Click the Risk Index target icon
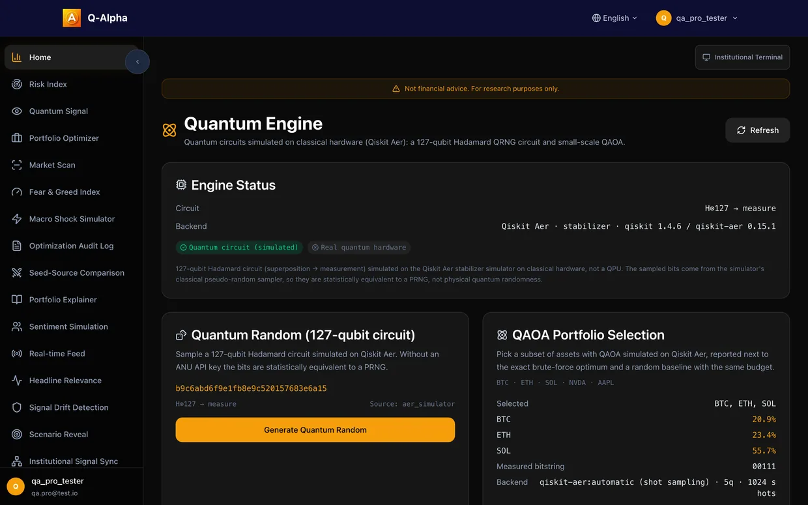Screen dimensions: 808x505 [x=17, y=84]
